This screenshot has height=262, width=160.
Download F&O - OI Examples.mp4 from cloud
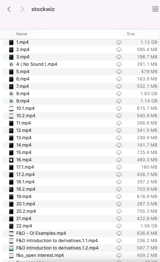coord(119,233)
